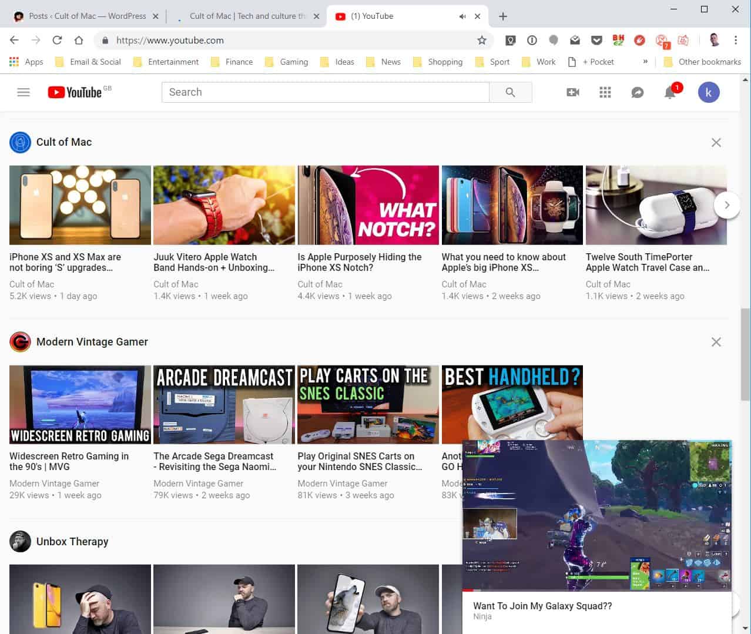Expand the hidden bookmarks overflow chevron
Image resolution: width=751 pixels, height=634 pixels.
tap(645, 62)
